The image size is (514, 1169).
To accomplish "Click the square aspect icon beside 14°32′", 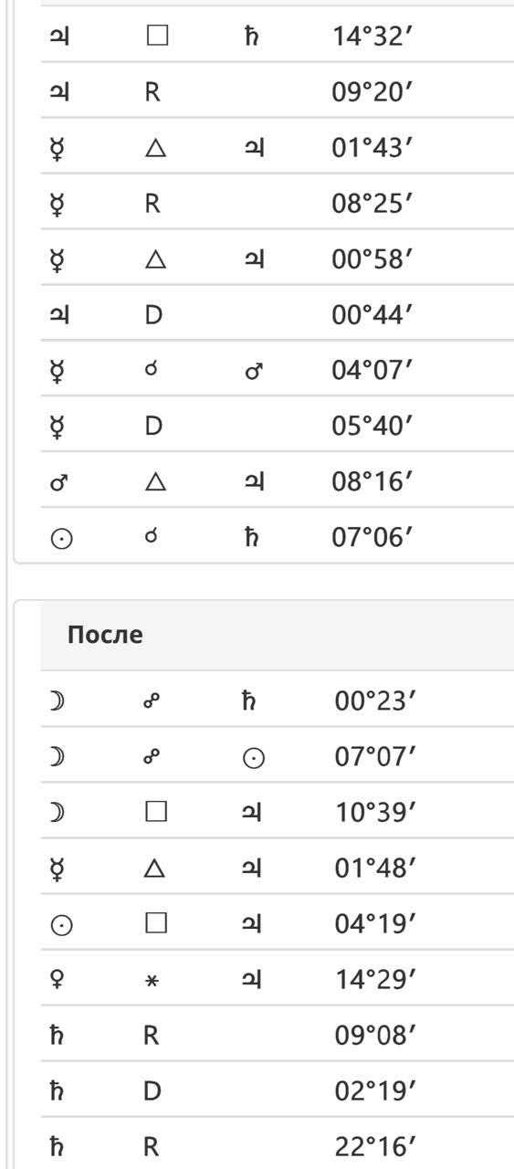I will coord(156,37).
